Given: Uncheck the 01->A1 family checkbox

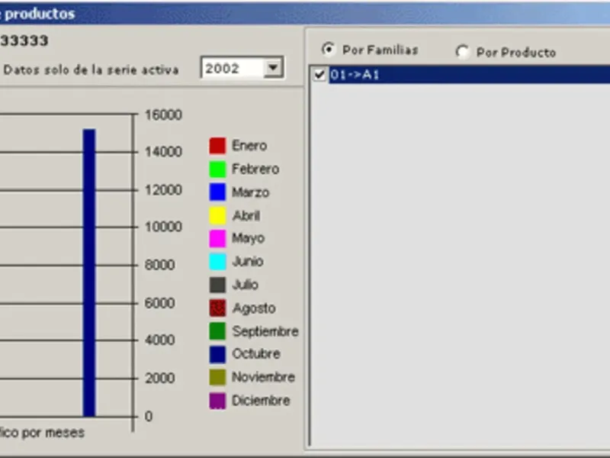Looking at the screenshot, I should 319,74.
